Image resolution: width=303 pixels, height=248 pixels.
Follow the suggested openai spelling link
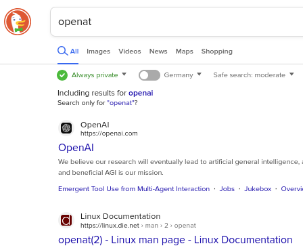click(141, 93)
